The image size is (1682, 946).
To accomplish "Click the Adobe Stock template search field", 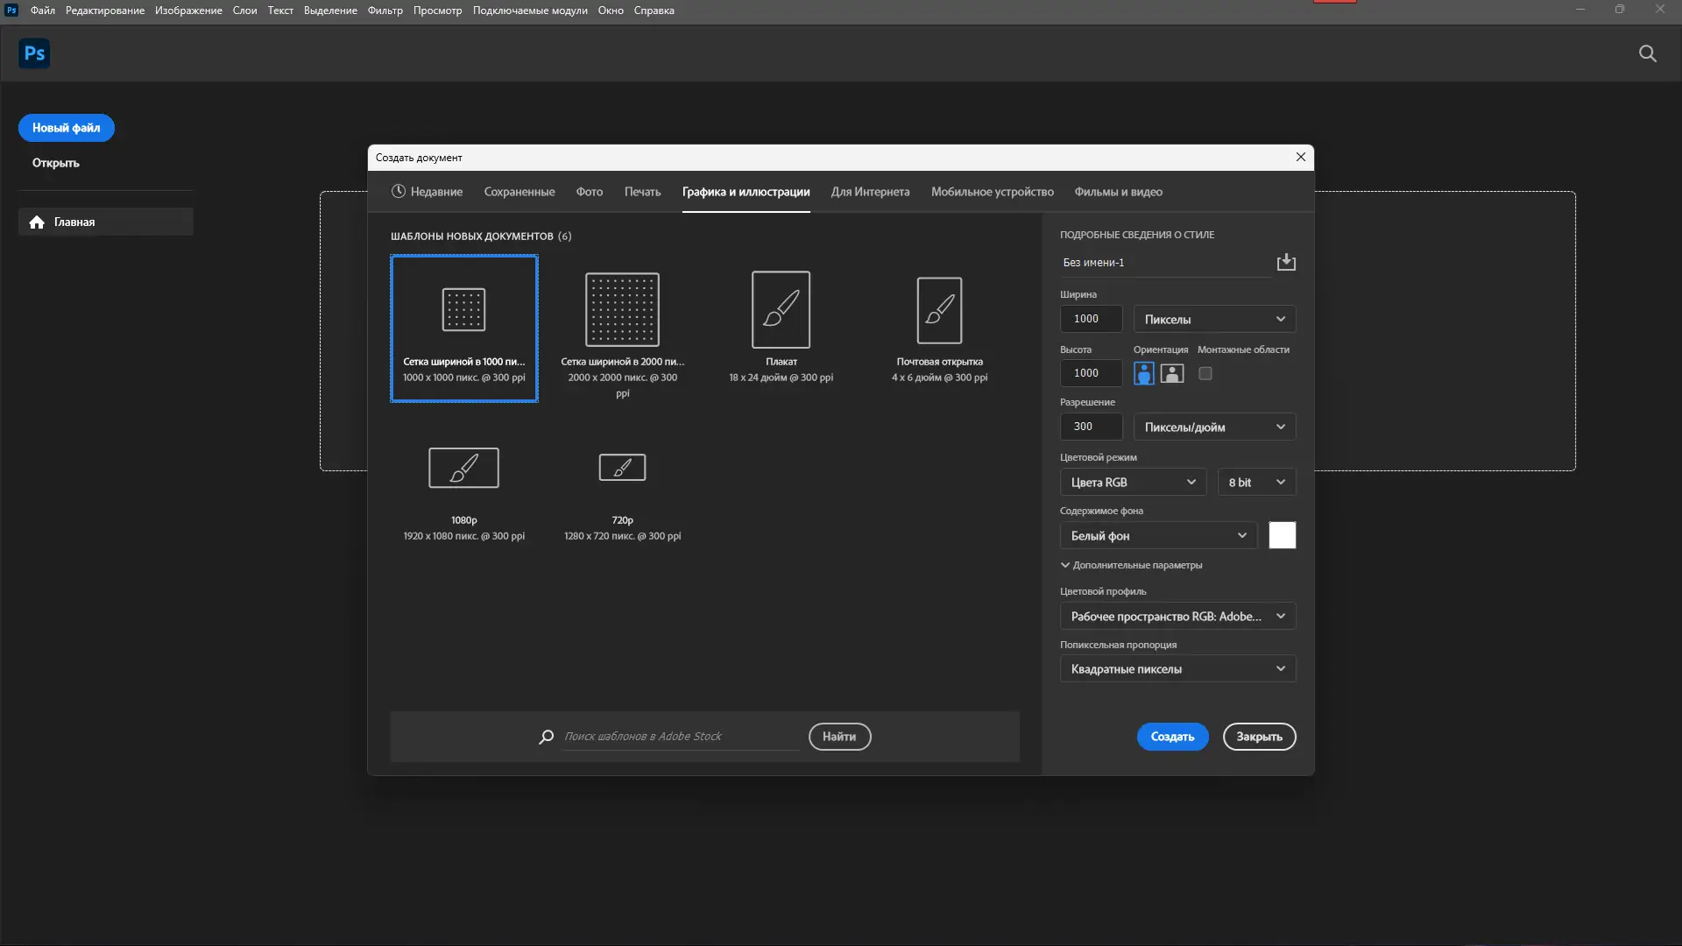I will pos(680,737).
